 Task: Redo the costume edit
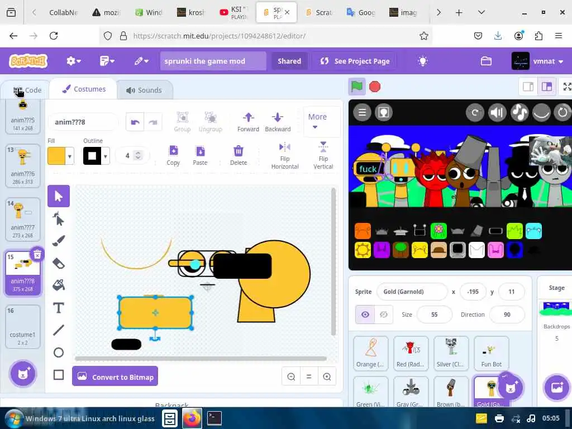[x=153, y=122]
